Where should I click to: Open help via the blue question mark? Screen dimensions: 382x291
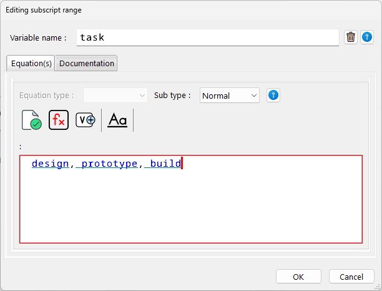point(273,96)
